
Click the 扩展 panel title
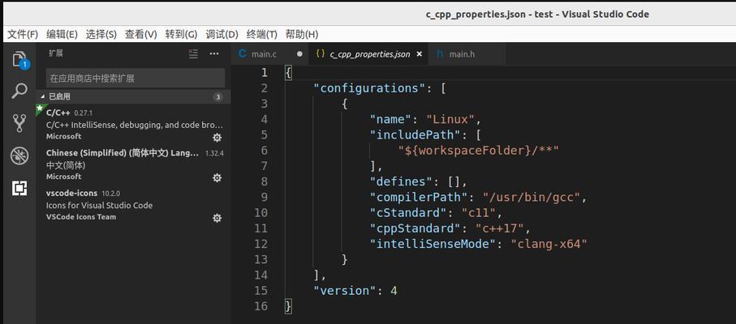(x=55, y=53)
